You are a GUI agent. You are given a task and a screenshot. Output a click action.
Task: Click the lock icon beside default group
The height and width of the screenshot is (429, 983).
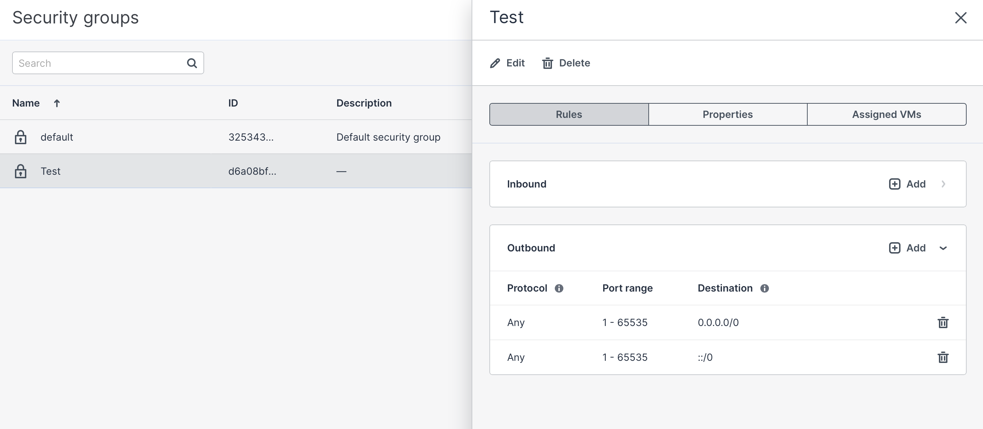click(x=21, y=137)
